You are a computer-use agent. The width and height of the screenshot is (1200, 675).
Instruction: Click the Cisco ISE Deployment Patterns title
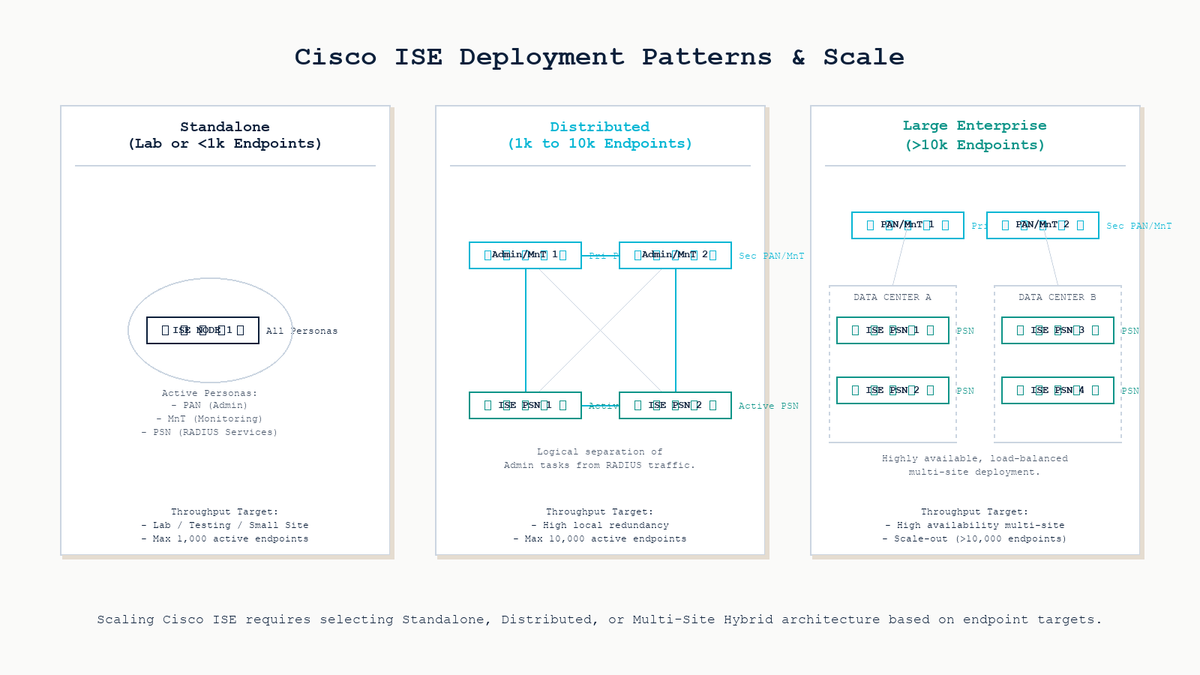coord(600,57)
